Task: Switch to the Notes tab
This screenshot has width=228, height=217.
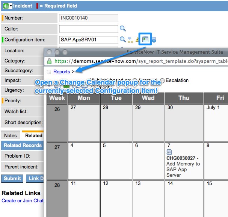Action: [11, 135]
